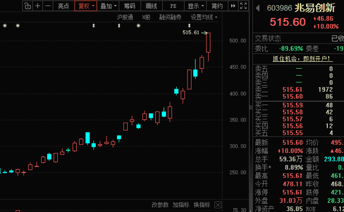Click the 卖二 volume 1972
This screenshot has height=212, width=344.
(325, 89)
